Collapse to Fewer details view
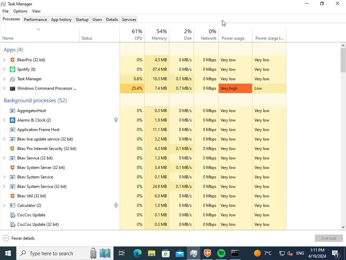The image size is (346, 260). coord(19,238)
